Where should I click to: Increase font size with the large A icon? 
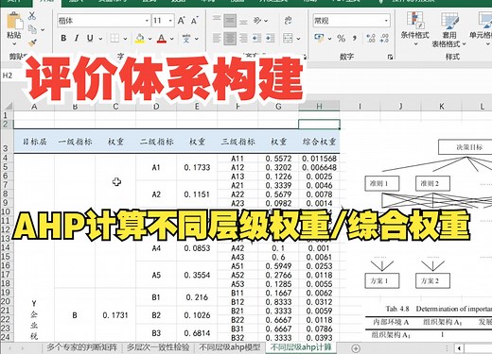point(181,21)
